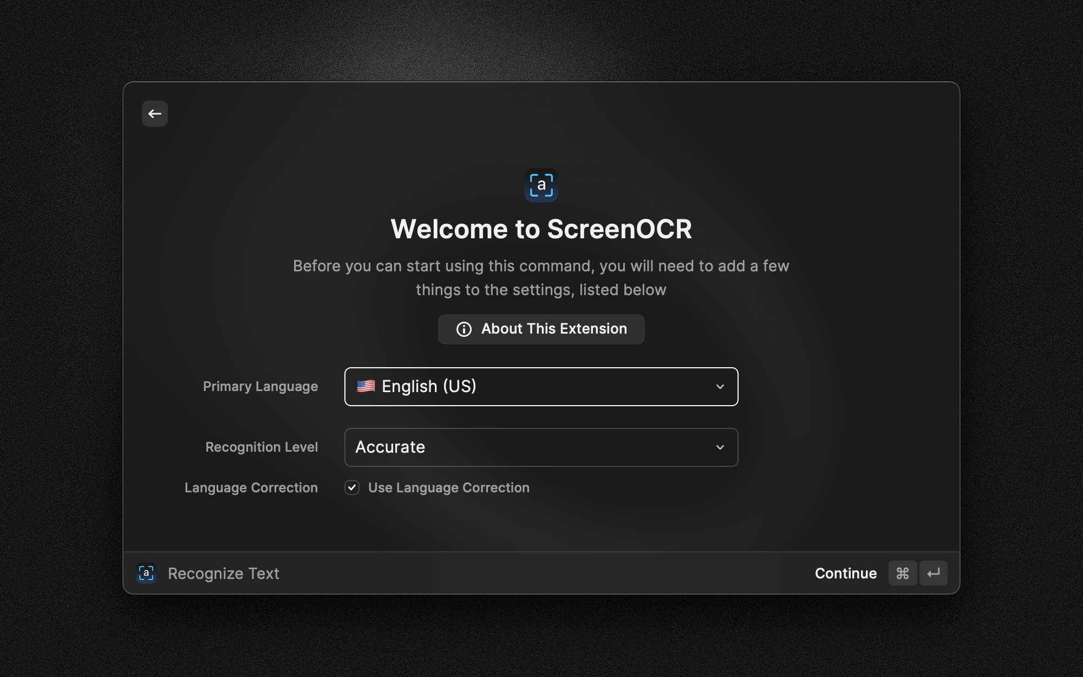Image resolution: width=1083 pixels, height=677 pixels.
Task: Click the return key icon next to Continue
Action: pos(934,572)
